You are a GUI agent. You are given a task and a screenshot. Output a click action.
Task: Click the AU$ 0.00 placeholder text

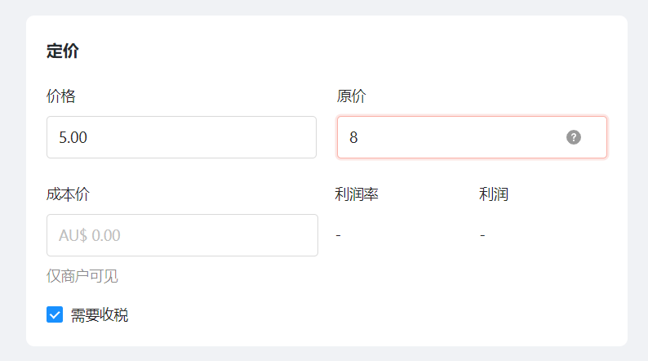[89, 236]
